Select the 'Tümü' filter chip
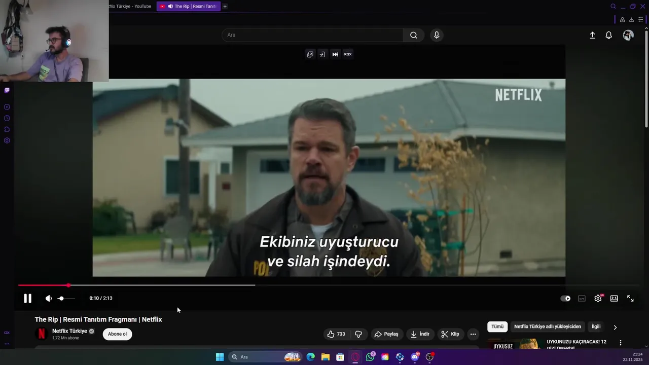 coord(497,327)
